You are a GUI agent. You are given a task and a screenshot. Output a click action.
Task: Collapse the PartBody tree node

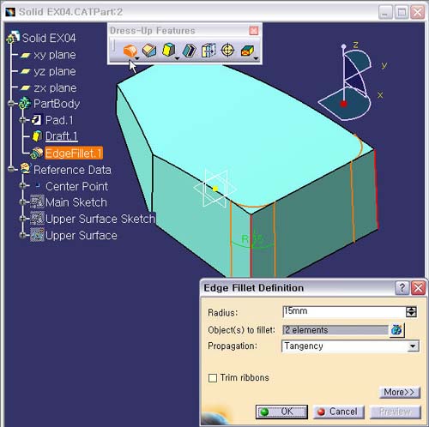pos(11,104)
